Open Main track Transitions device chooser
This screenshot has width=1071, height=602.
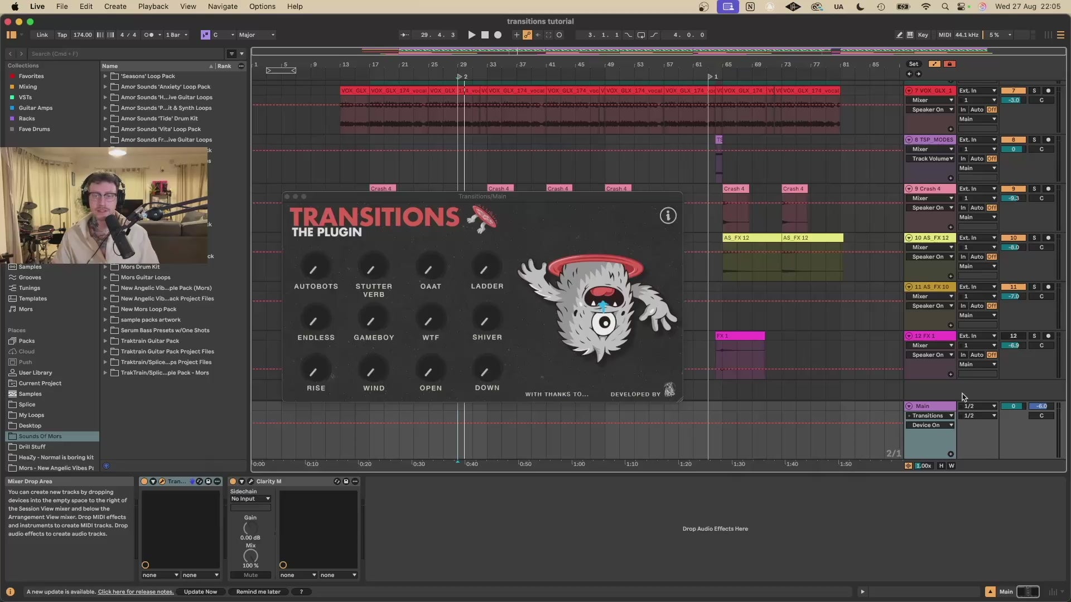[x=930, y=416]
